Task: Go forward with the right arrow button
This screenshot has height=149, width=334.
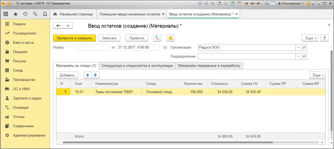Action: pos(68,25)
